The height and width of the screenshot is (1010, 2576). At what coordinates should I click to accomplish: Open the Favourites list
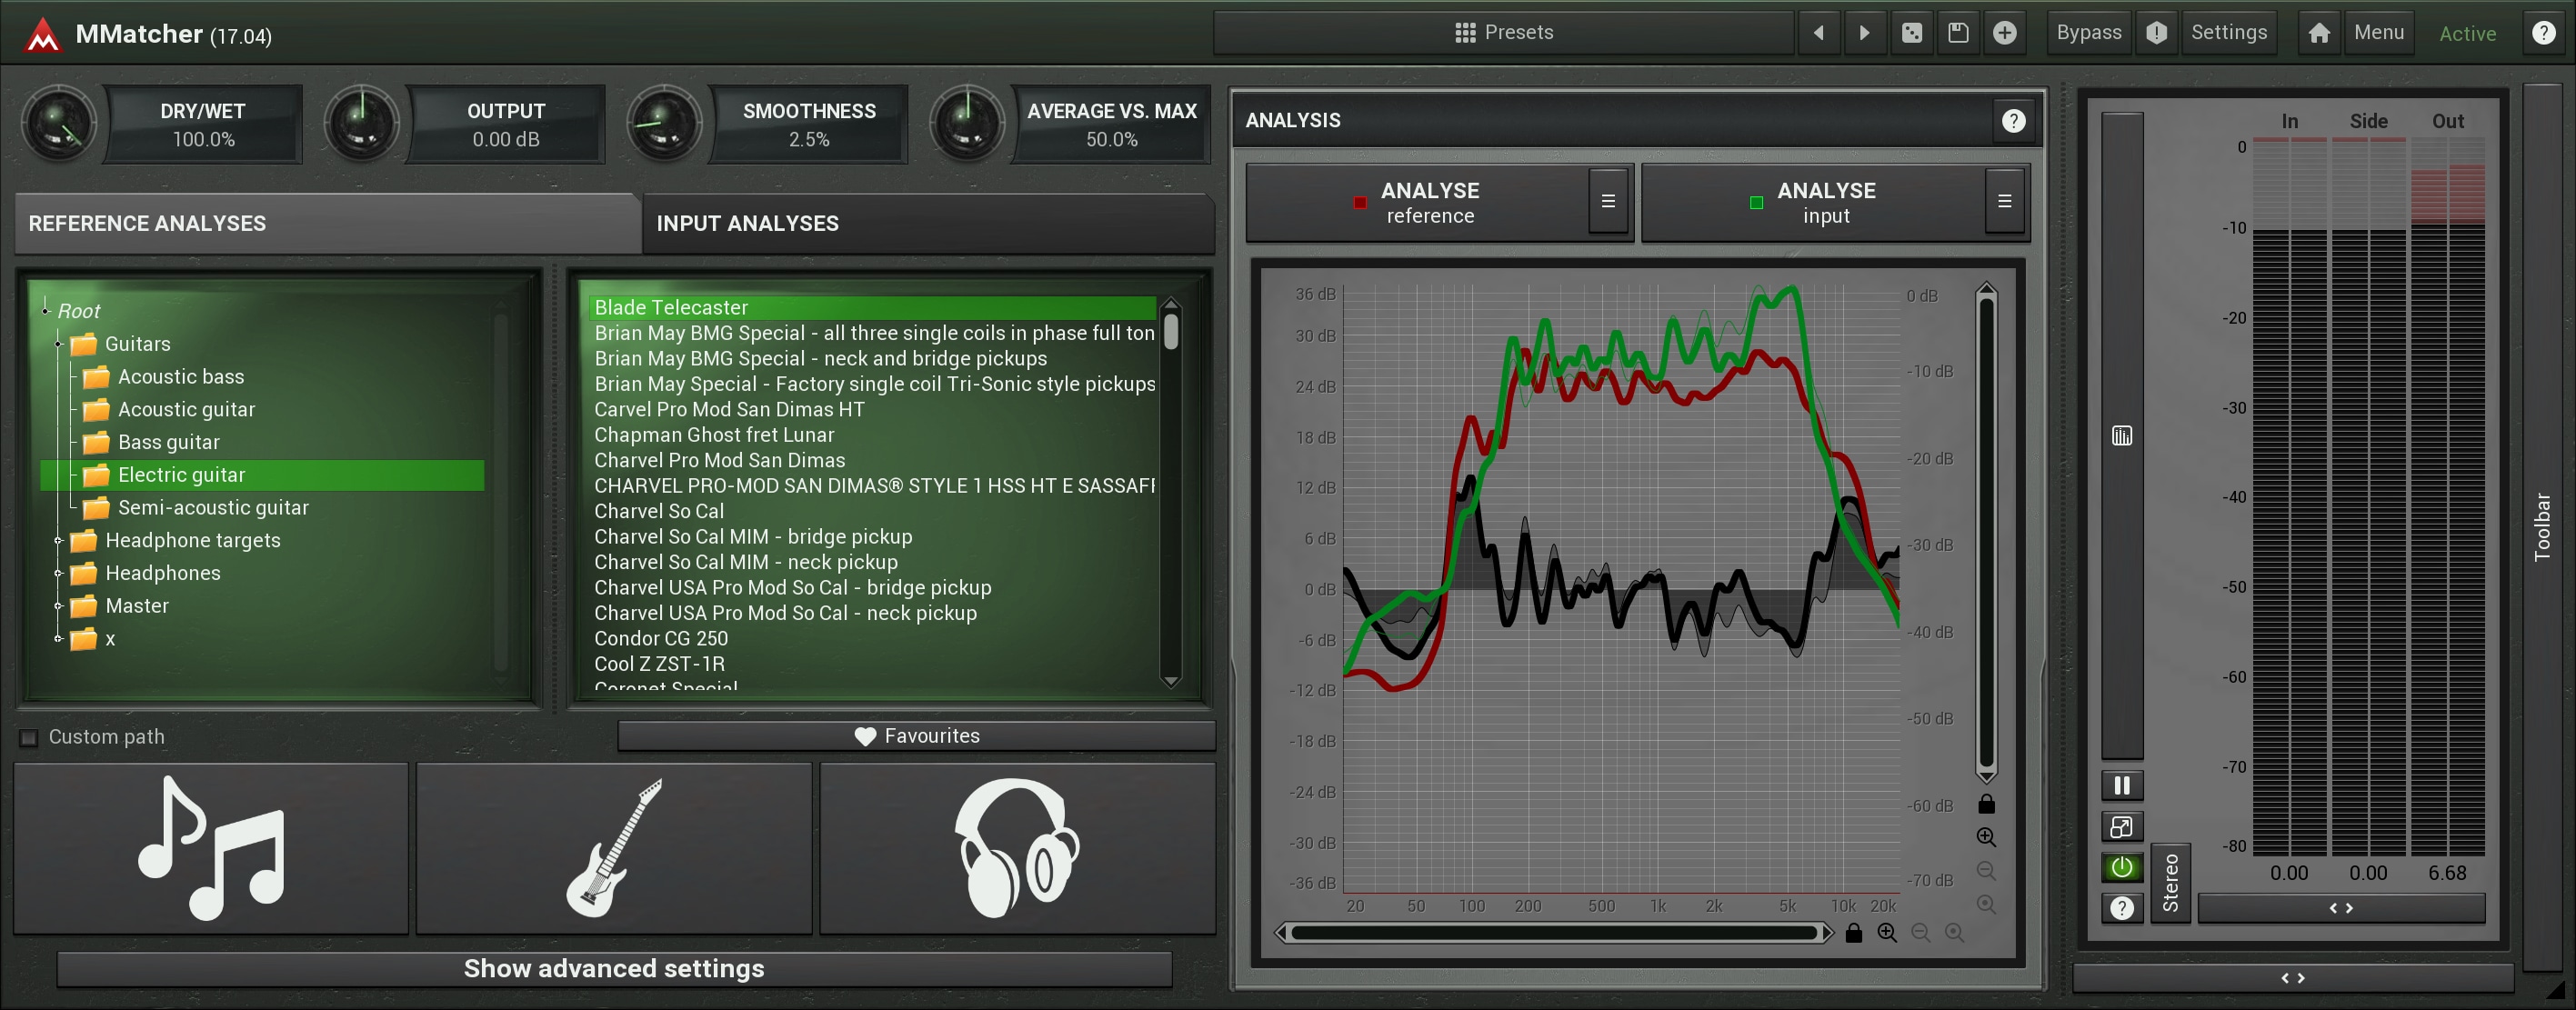pyautogui.click(x=916, y=736)
